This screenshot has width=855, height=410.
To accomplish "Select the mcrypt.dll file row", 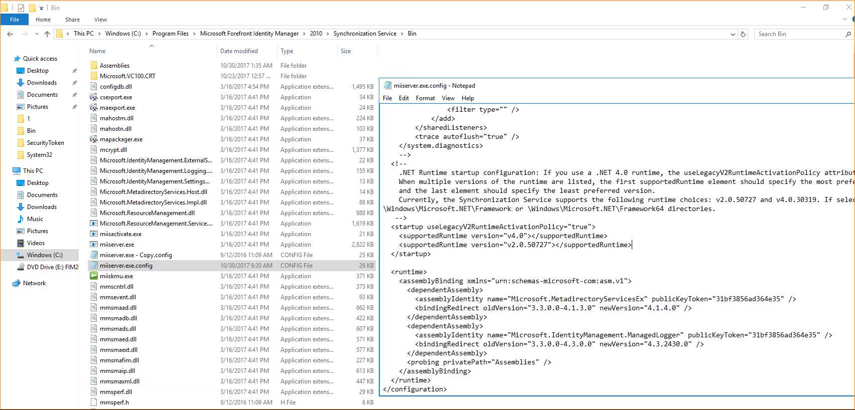I will 232,150.
